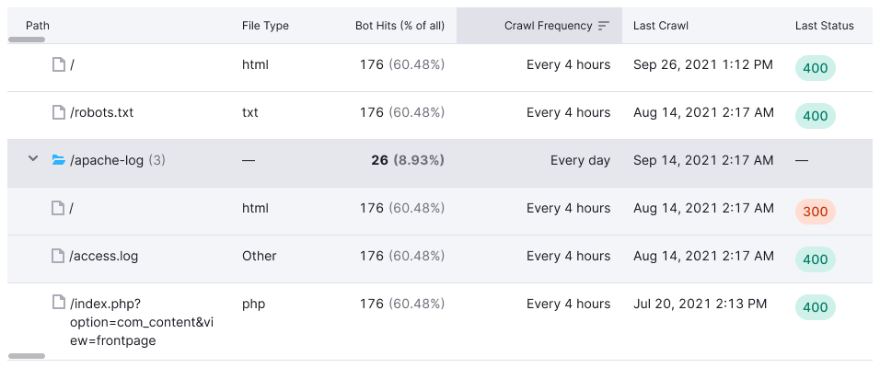880x368 pixels.
Task: Sort table by Crawl Frequency column
Action: [x=548, y=26]
